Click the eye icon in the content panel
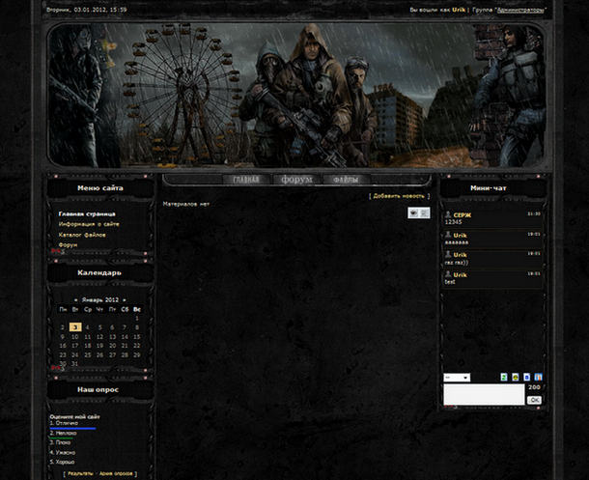The height and width of the screenshot is (480, 589). pyautogui.click(x=413, y=212)
